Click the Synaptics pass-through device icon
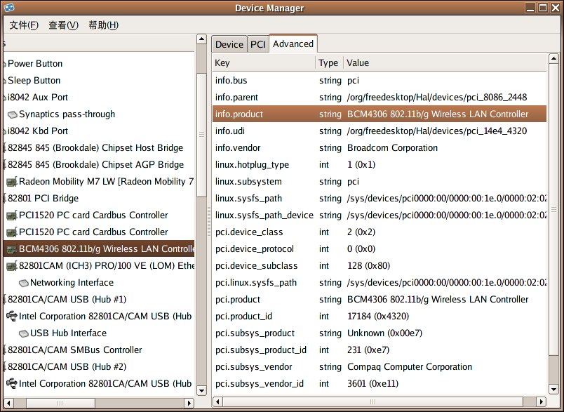The height and width of the screenshot is (412, 564). [13, 114]
